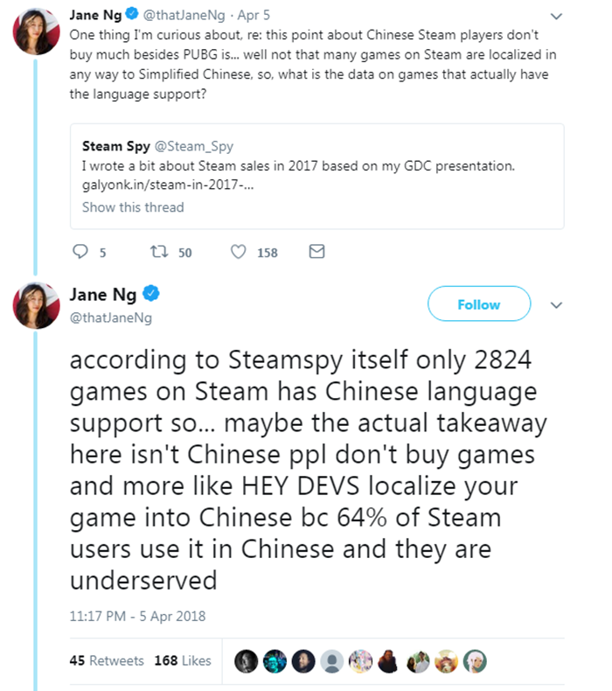Screen dimensions: 612x691
Task: Like the first tweet with heart icon
Action: coord(238,252)
